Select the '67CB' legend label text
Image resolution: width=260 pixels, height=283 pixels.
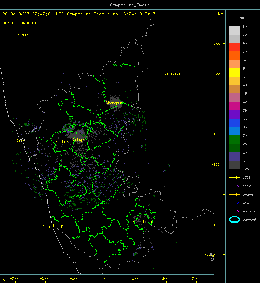pyautogui.click(x=247, y=177)
